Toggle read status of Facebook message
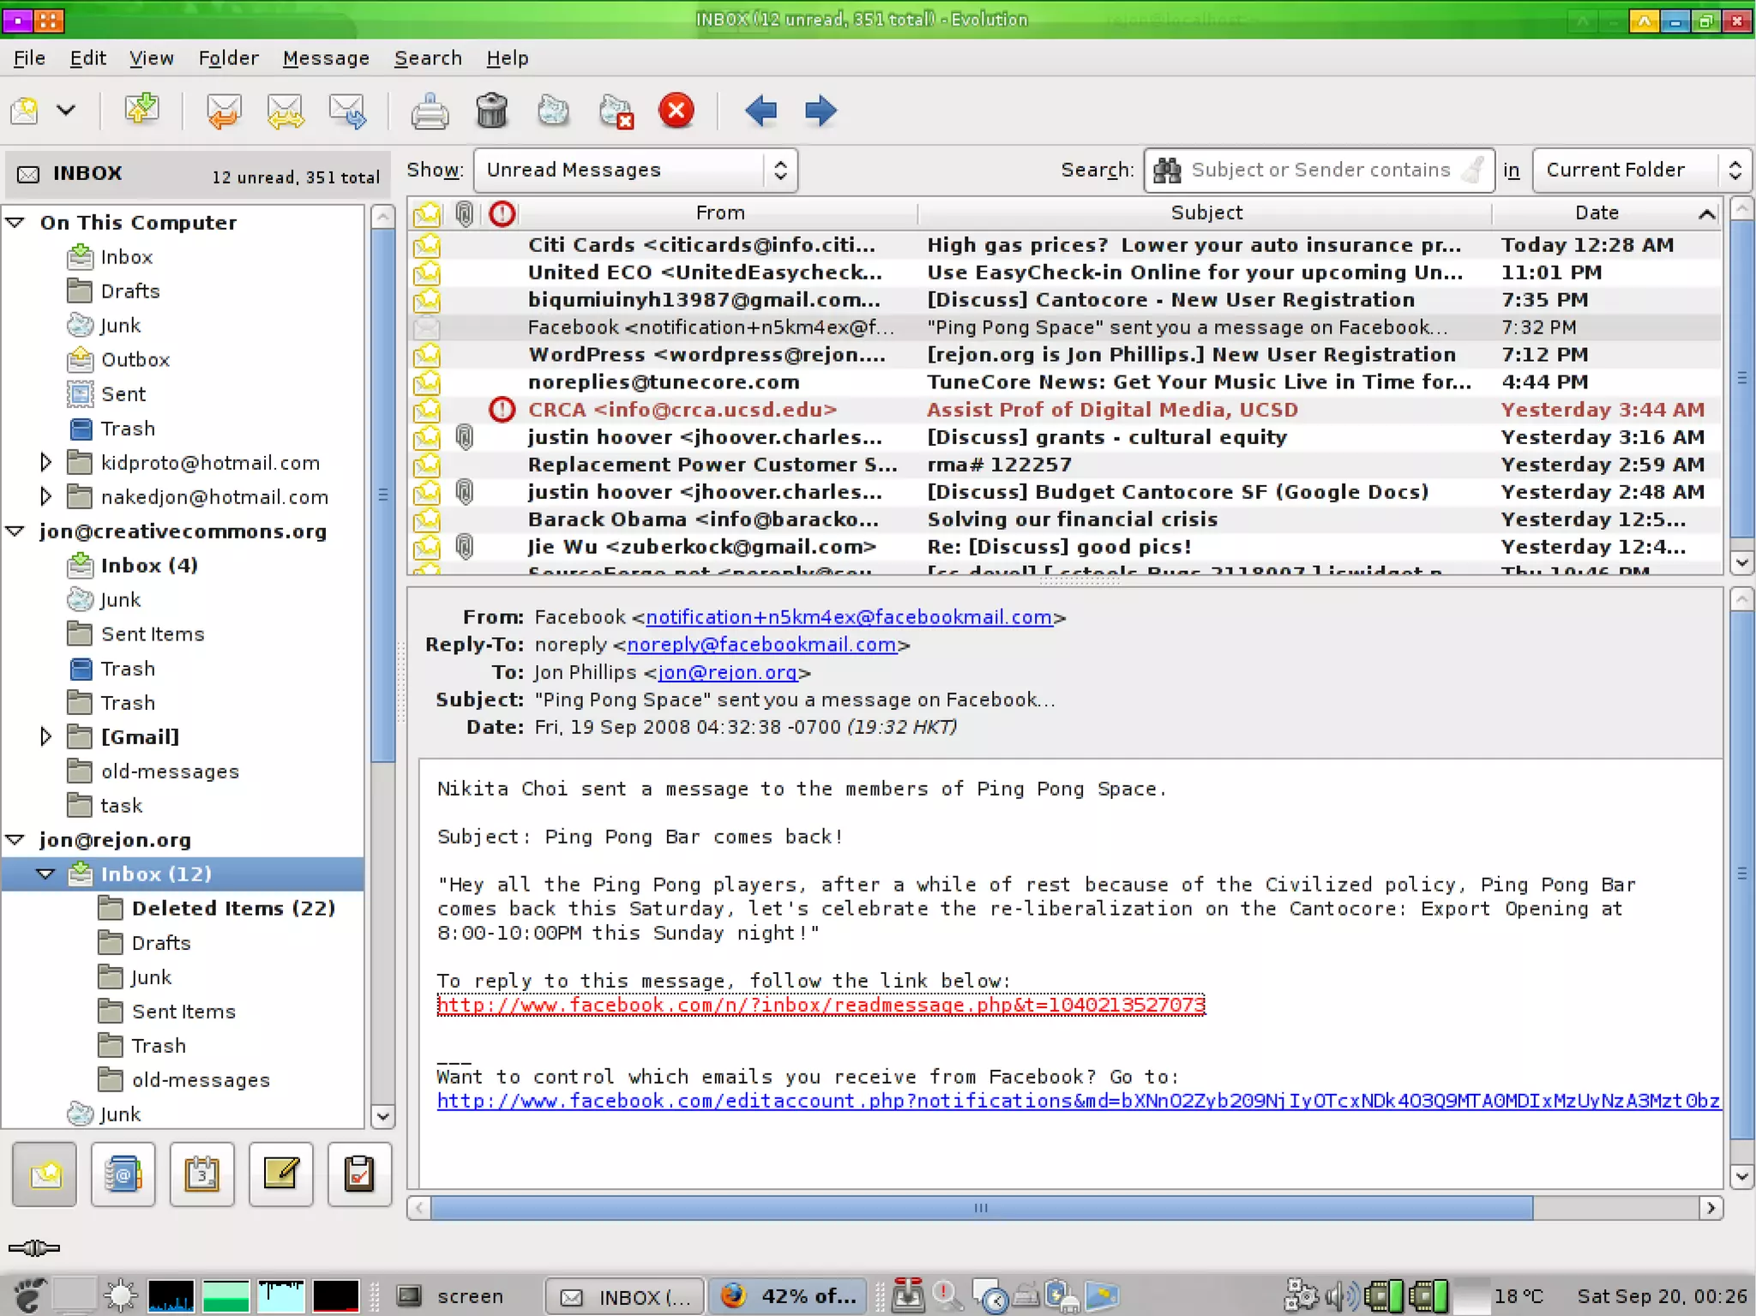 427,327
